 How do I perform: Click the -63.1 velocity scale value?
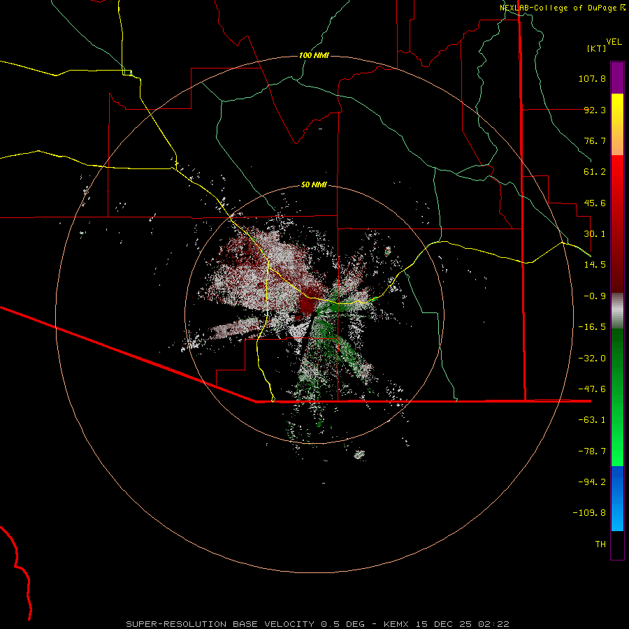pos(592,420)
